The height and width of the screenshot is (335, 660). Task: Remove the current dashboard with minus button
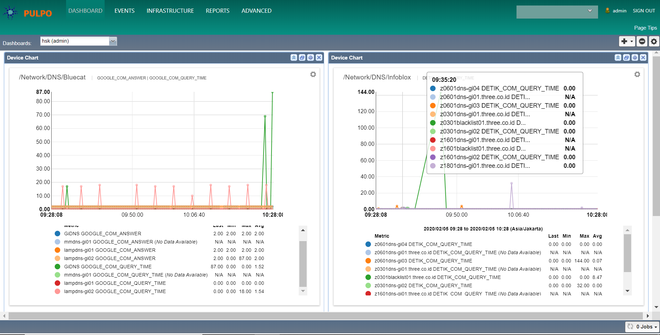642,41
